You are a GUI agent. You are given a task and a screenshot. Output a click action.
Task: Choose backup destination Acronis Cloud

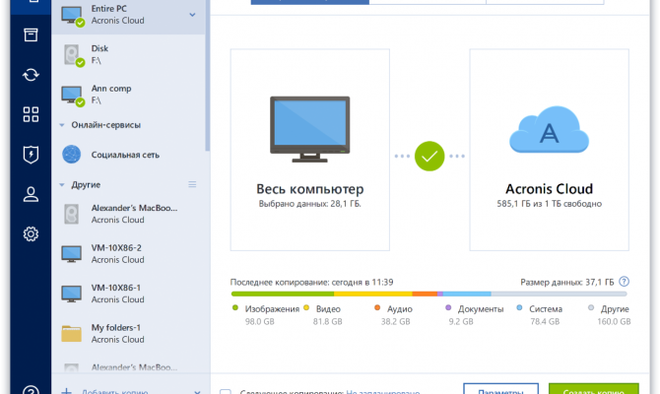tap(550, 150)
